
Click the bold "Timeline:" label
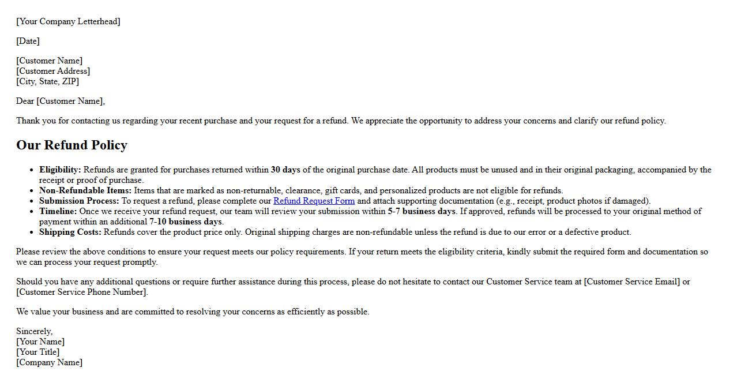[x=58, y=211]
